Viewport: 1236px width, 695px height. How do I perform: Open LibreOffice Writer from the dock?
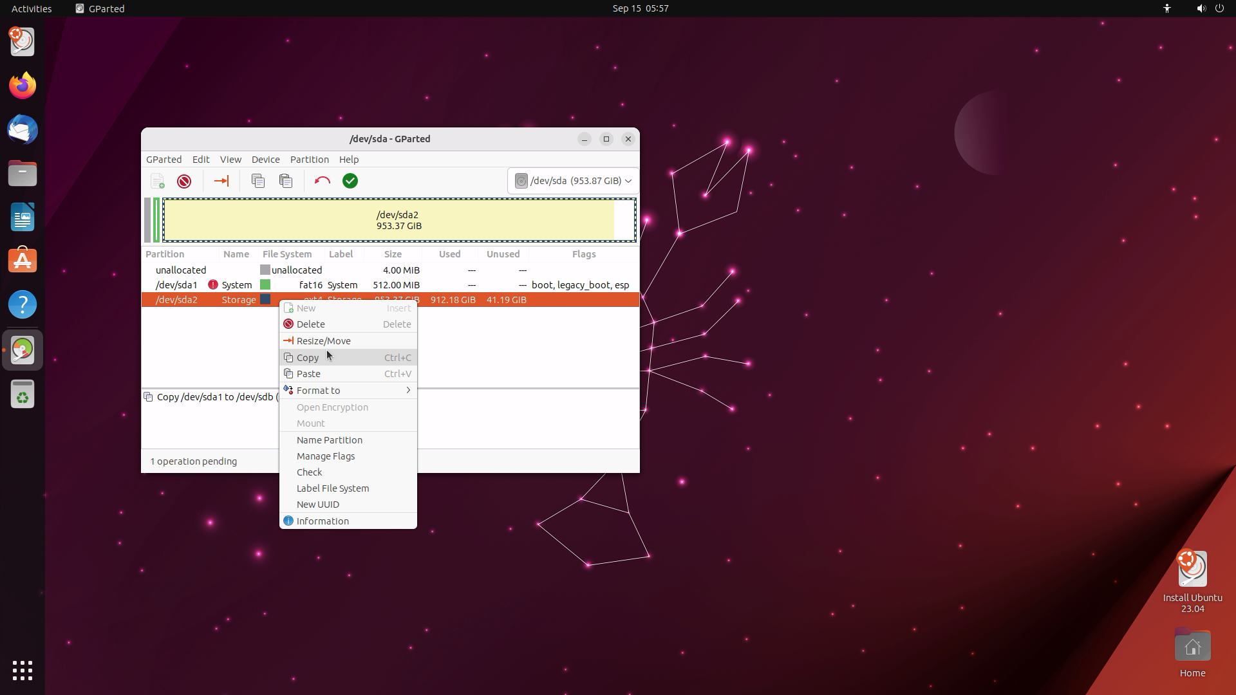point(23,217)
